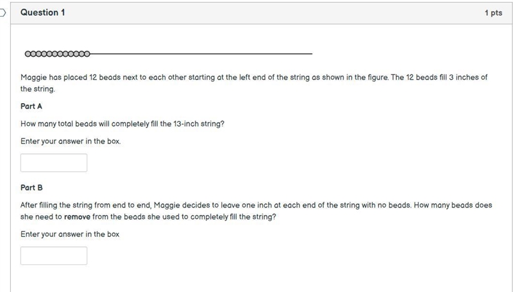Click the empty middle of the string line
513x292 pixels.
201,54
